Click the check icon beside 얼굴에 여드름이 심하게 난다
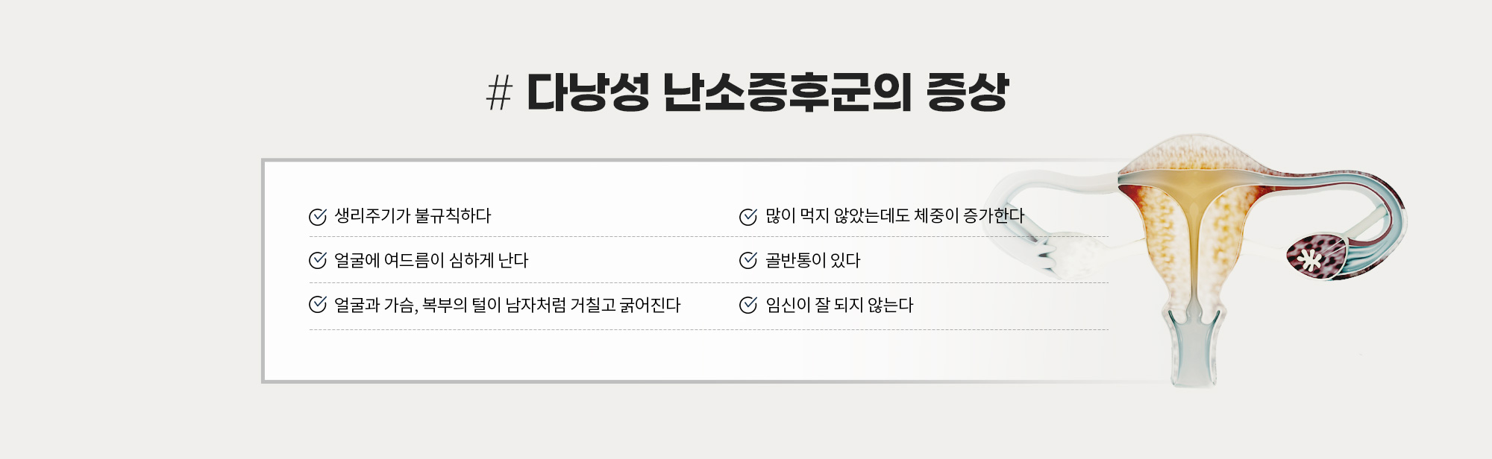Screen dimensions: 1492x459 tap(318, 260)
